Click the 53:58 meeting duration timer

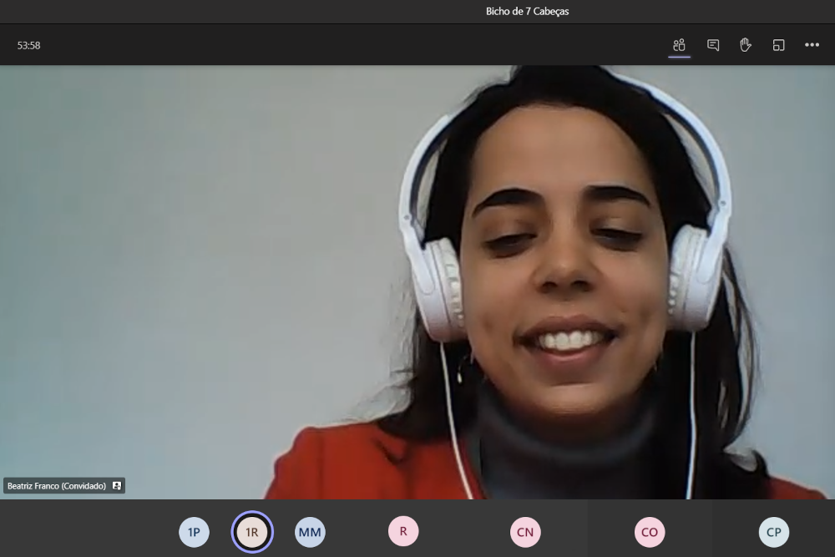click(29, 46)
